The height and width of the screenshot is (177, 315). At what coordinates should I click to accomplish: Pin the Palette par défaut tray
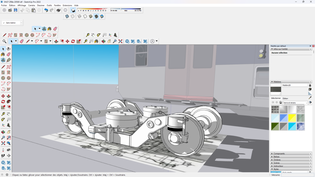point(310,46)
